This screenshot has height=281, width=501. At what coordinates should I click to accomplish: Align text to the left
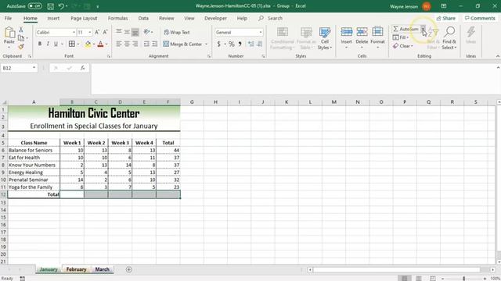click(119, 44)
